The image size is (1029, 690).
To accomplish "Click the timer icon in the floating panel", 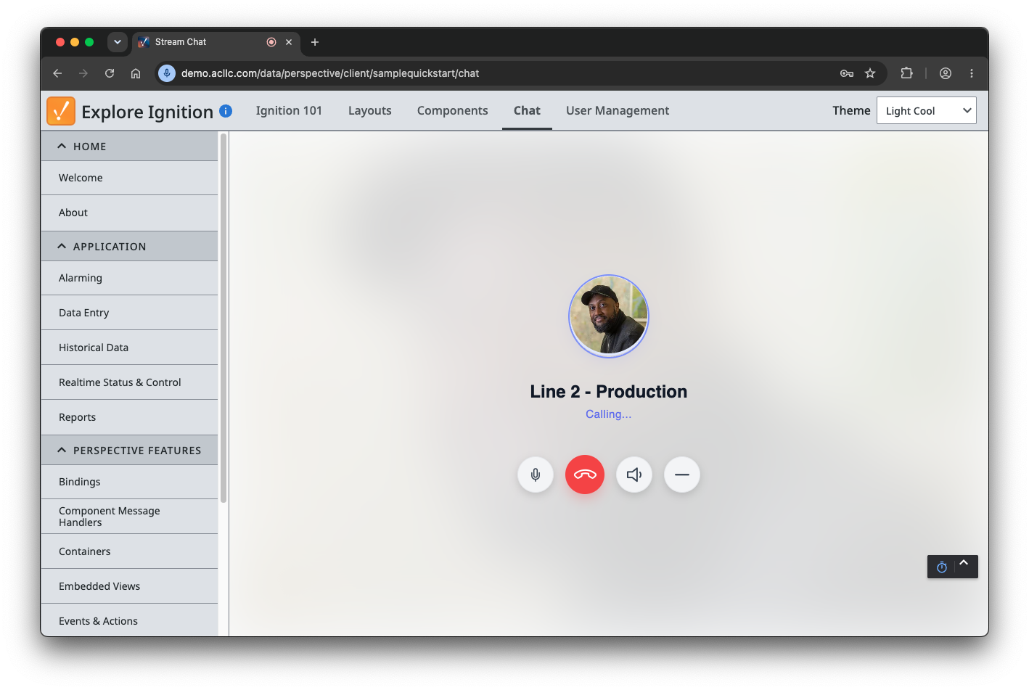I will point(941,567).
